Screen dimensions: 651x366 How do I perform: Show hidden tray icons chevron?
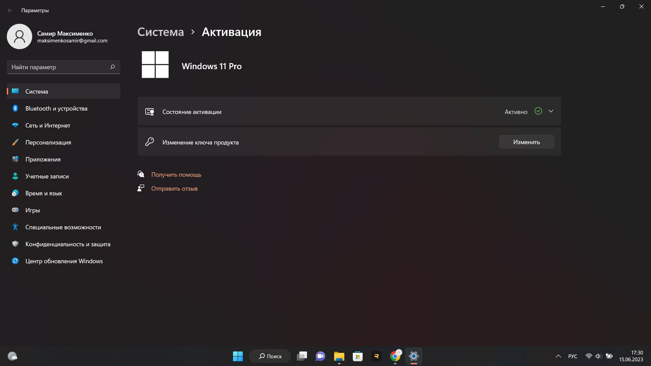[558, 356]
